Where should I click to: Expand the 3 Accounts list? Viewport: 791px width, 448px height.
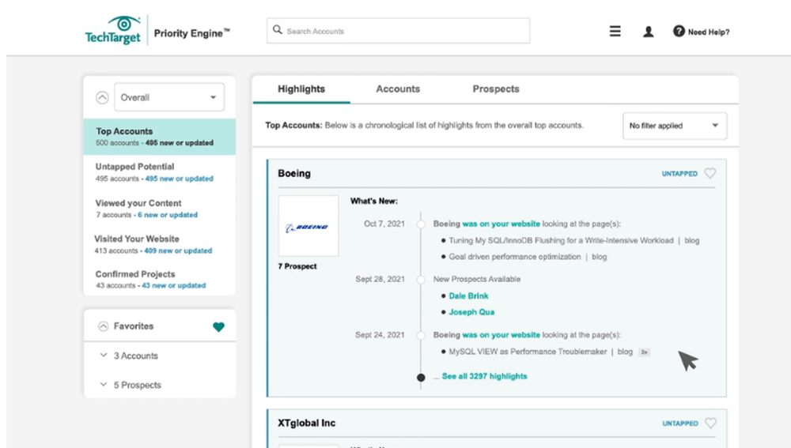104,356
